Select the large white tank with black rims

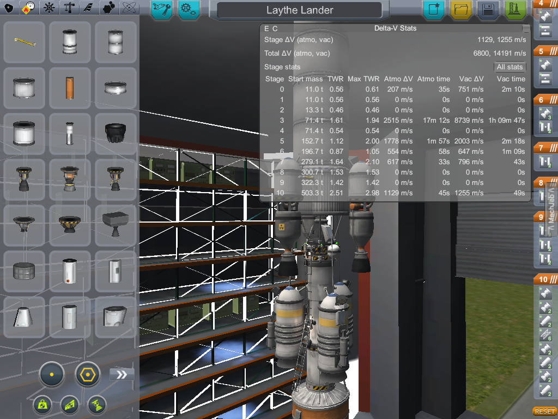(24, 134)
